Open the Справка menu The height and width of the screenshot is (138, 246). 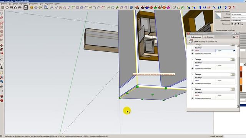[x=57, y=4]
